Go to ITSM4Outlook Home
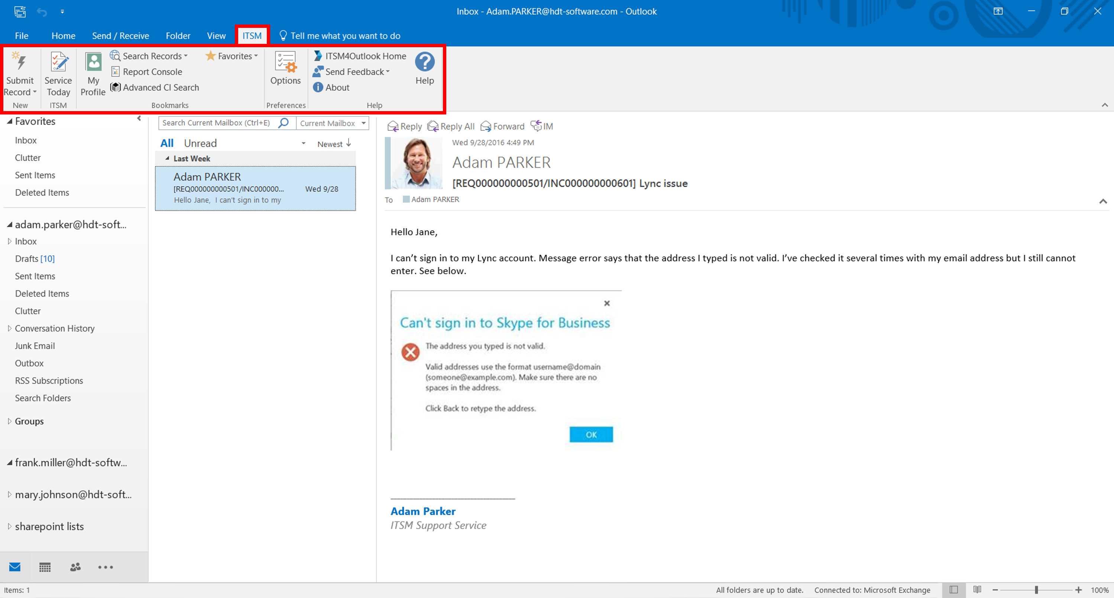This screenshot has width=1114, height=598. 360,56
